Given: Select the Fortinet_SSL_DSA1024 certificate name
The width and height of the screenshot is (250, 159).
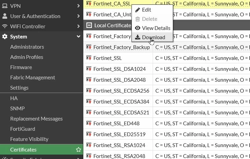Looking at the screenshot, I should (x=120, y=69).
